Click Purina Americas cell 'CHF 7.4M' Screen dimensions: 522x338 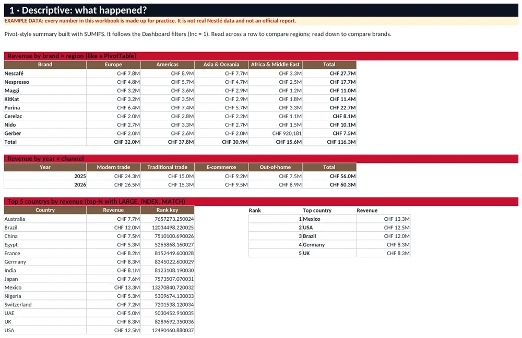[x=168, y=108]
